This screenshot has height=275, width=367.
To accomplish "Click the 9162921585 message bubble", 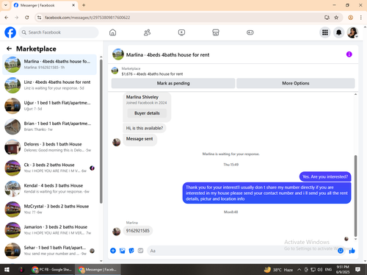I will [x=138, y=231].
